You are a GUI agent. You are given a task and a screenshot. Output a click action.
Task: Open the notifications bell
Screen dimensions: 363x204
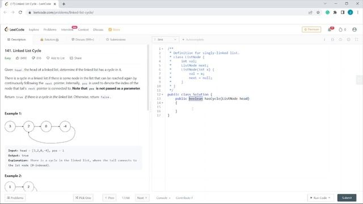[330, 29]
